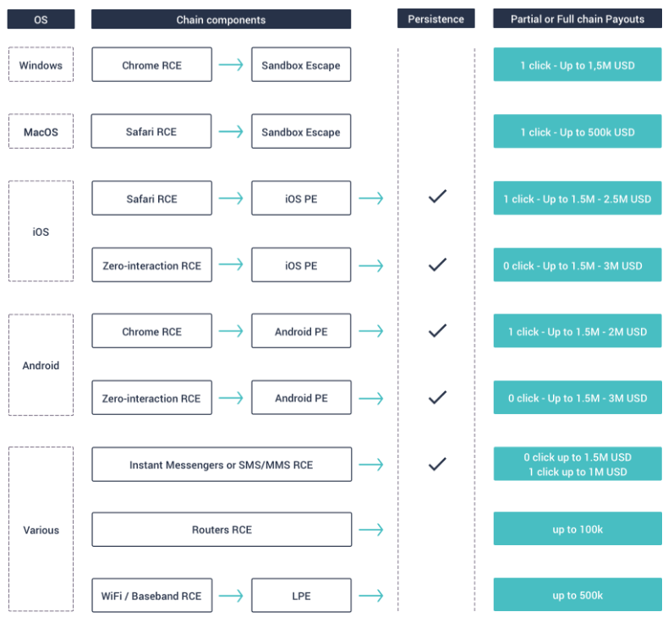This screenshot has width=668, height=617.
Task: Click arrow between Zero-interaction RCE and iOS PE
Action: (x=231, y=265)
